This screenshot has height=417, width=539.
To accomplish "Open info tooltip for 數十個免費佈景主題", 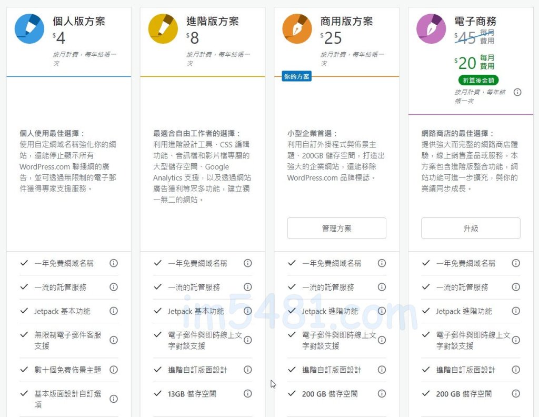I will 114,370.
